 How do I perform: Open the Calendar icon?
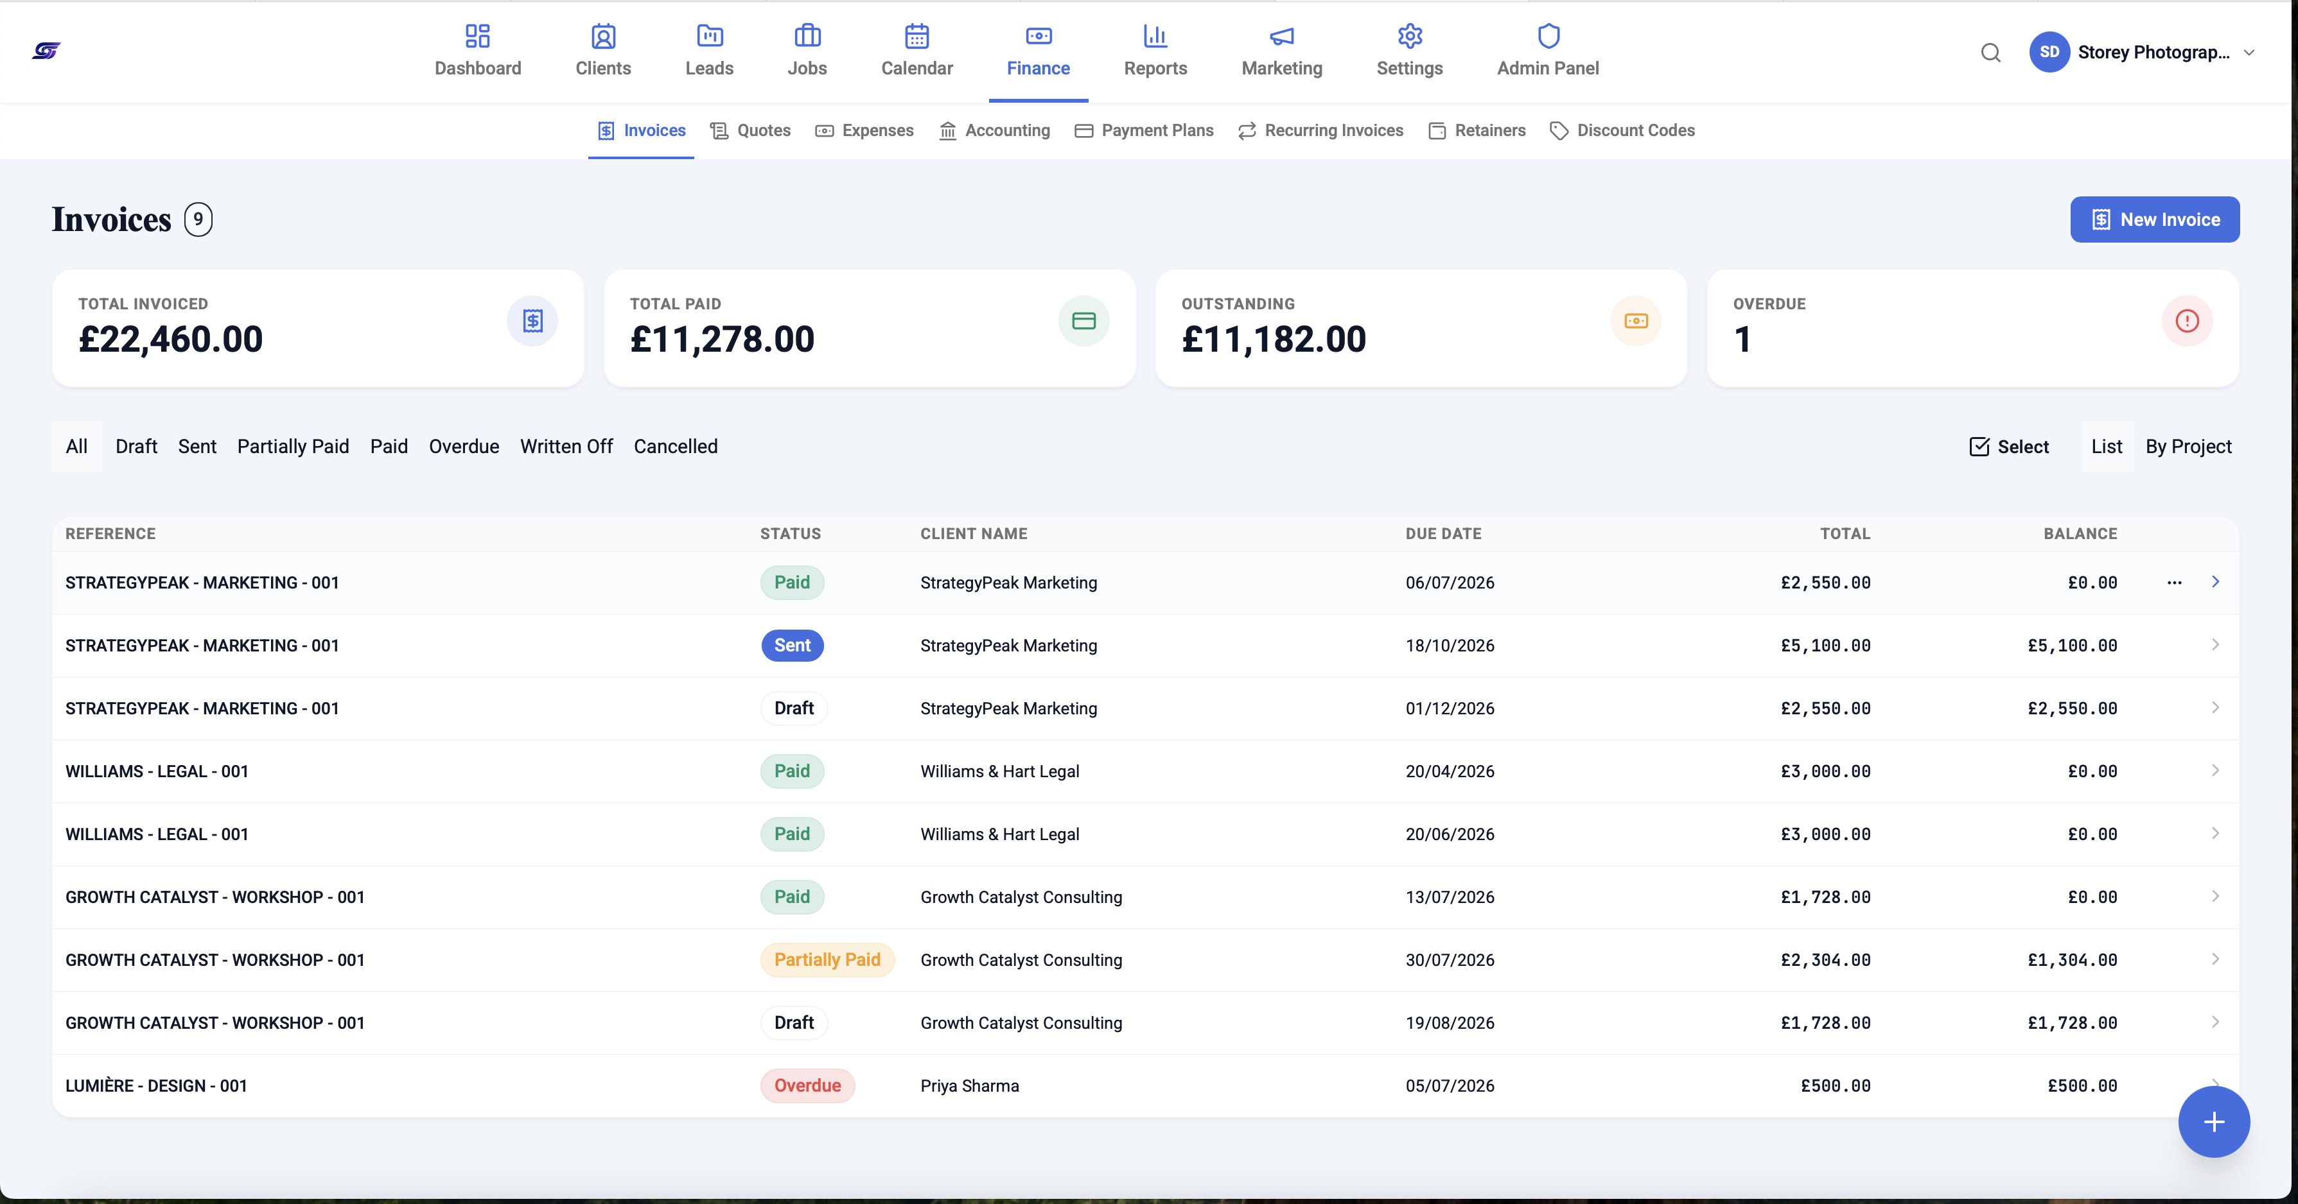917,36
